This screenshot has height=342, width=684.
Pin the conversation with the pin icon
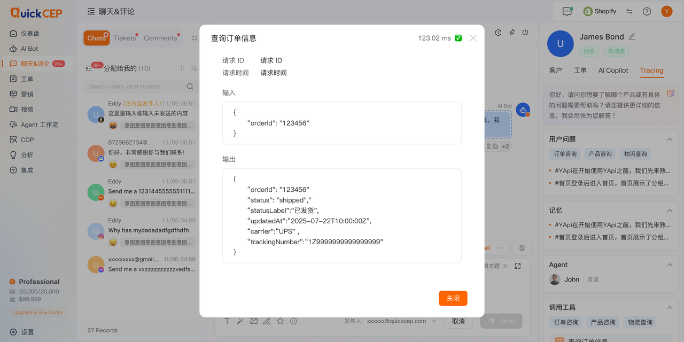[512, 33]
